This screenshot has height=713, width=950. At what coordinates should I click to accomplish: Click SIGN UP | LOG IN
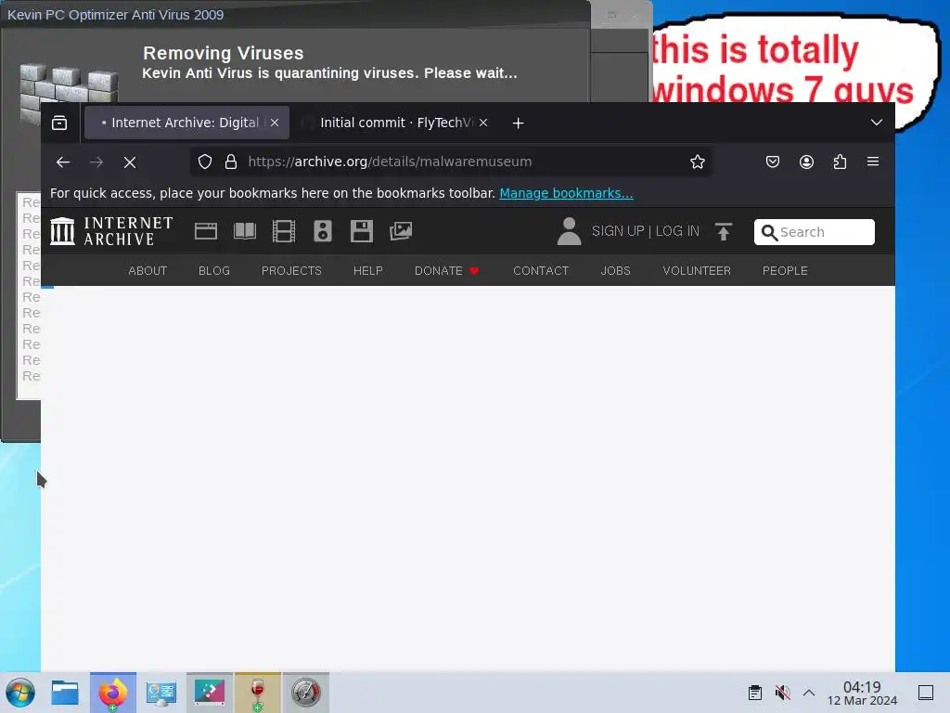[x=646, y=231]
